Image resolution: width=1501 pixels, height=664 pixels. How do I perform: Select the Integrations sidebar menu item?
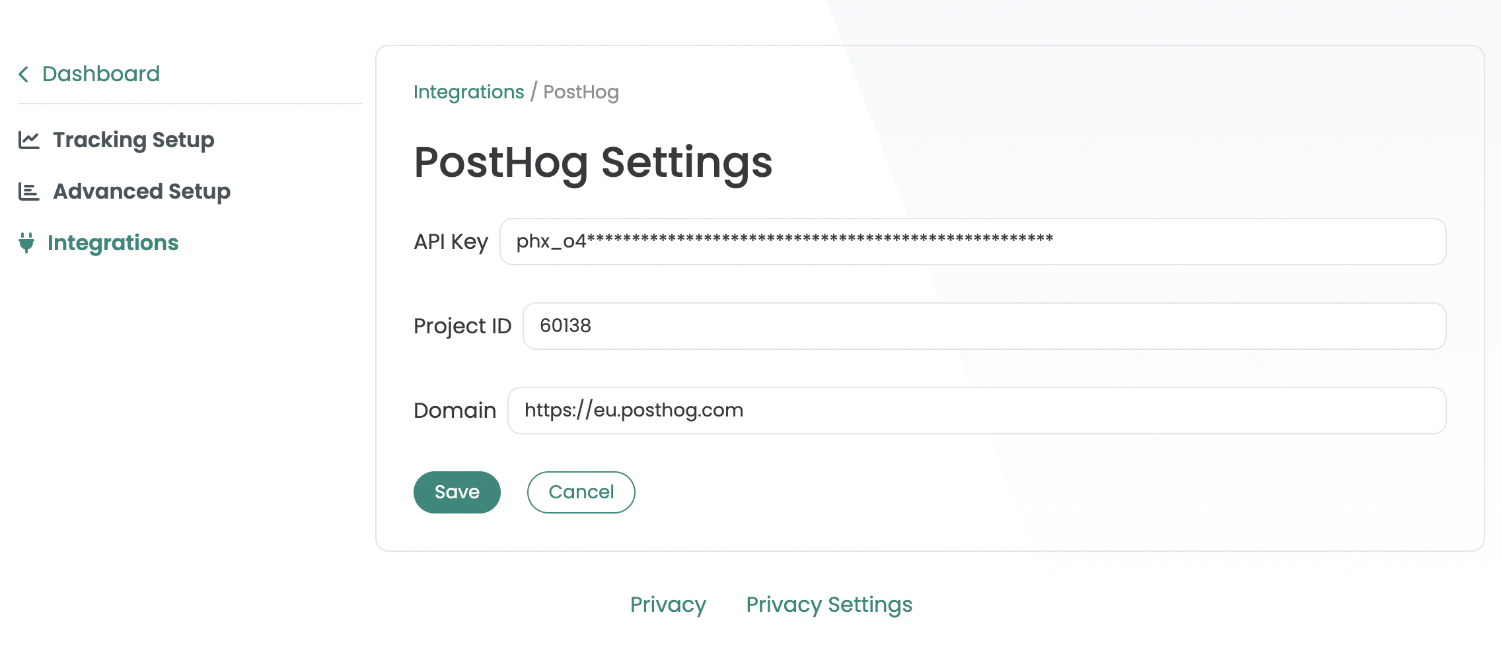click(x=113, y=243)
